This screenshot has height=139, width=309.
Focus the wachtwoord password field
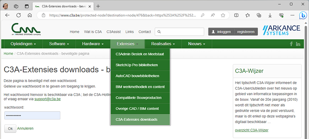[x=32, y=115]
